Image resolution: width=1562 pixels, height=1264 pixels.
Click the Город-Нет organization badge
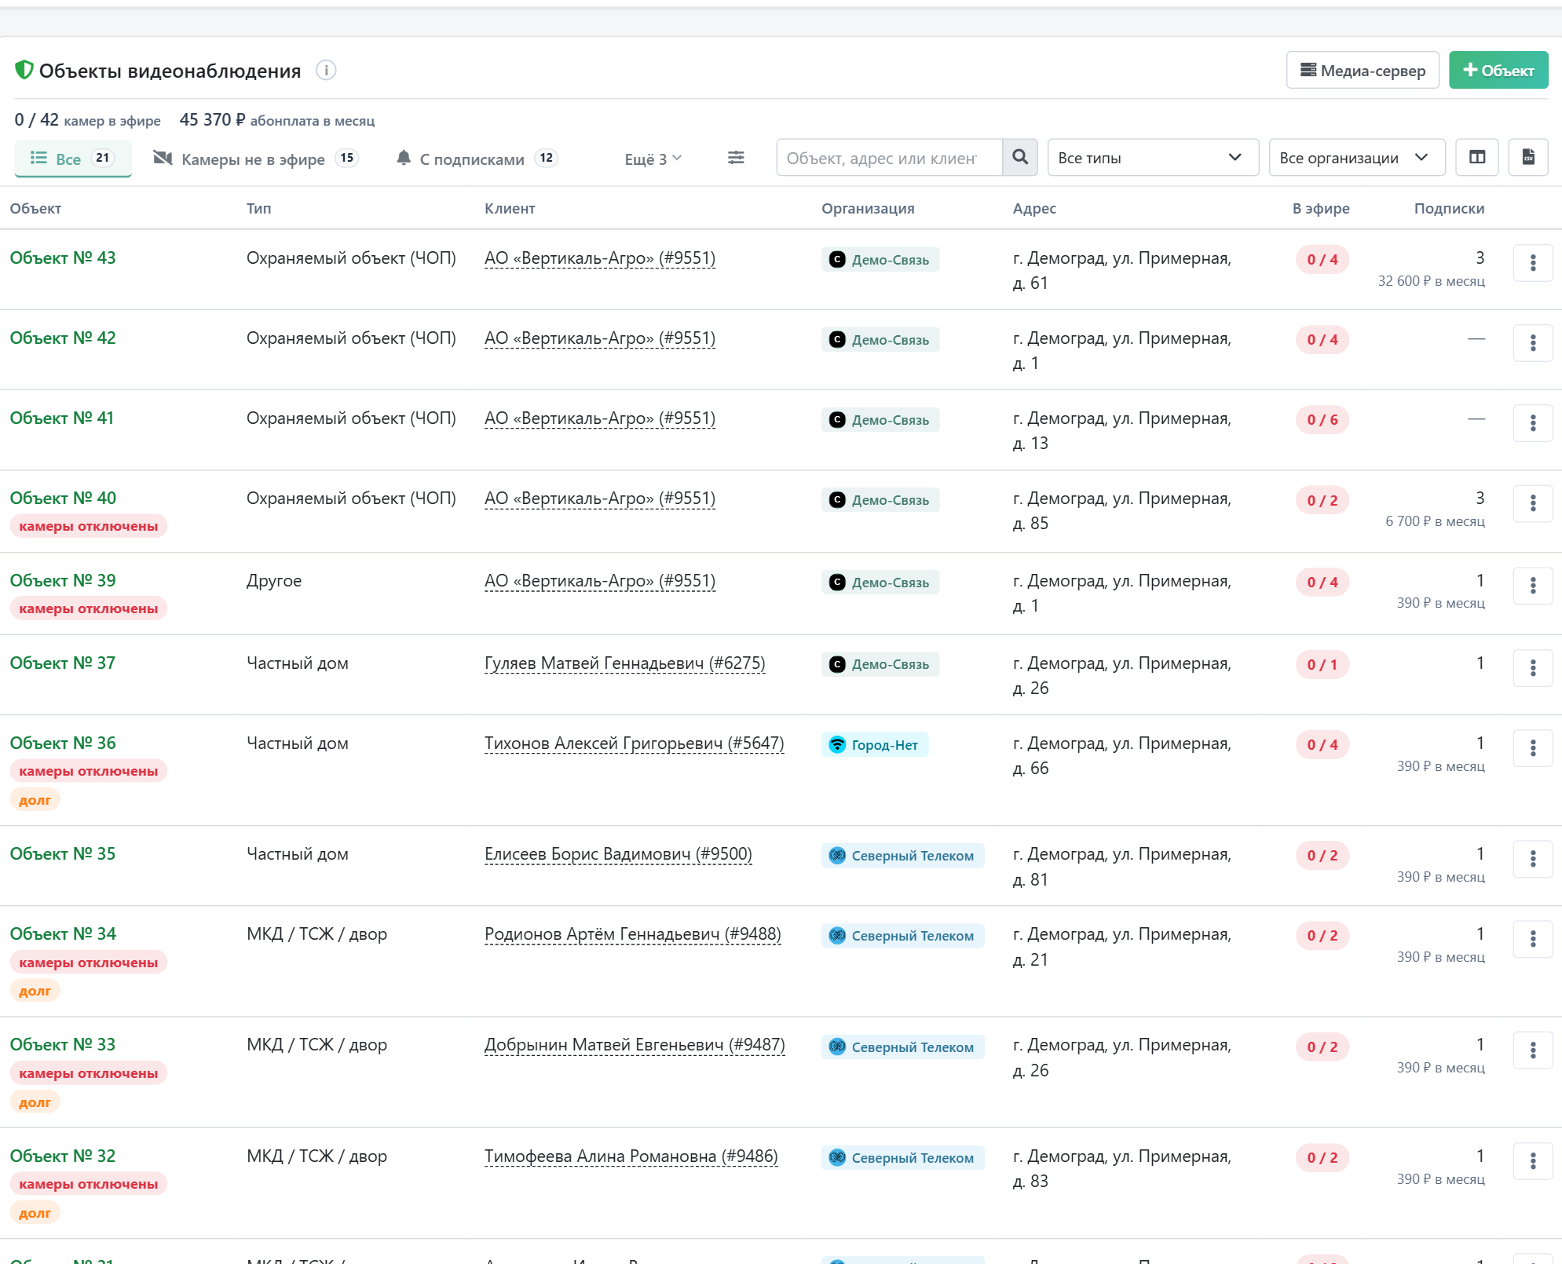point(875,745)
